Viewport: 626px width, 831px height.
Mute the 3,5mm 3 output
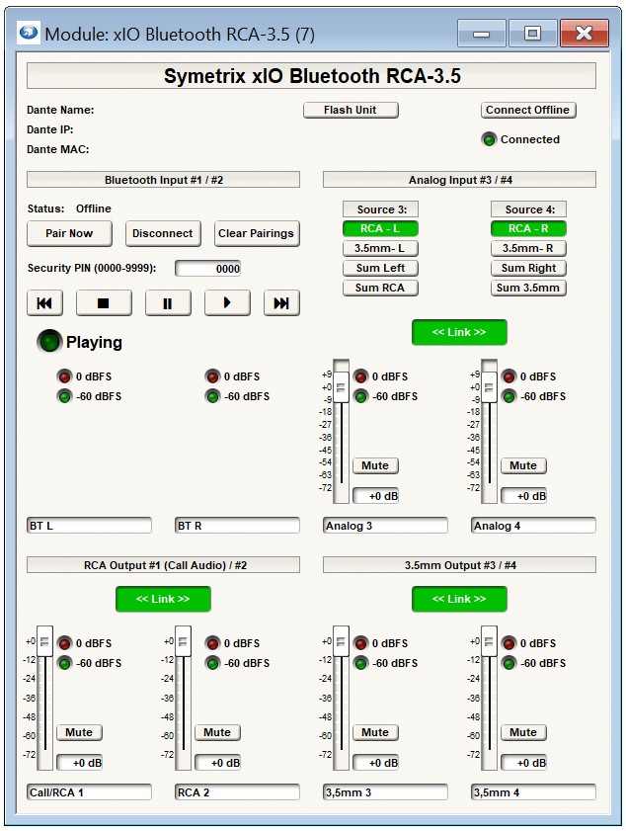tap(375, 732)
